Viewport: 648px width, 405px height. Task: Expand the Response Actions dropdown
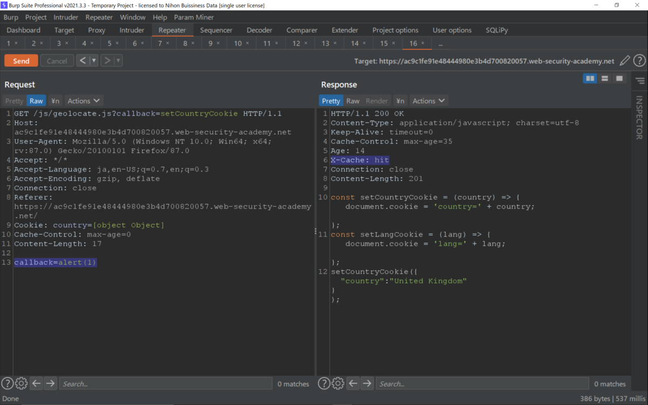[x=429, y=101]
